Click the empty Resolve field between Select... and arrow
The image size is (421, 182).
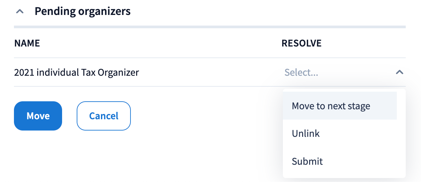pos(355,72)
